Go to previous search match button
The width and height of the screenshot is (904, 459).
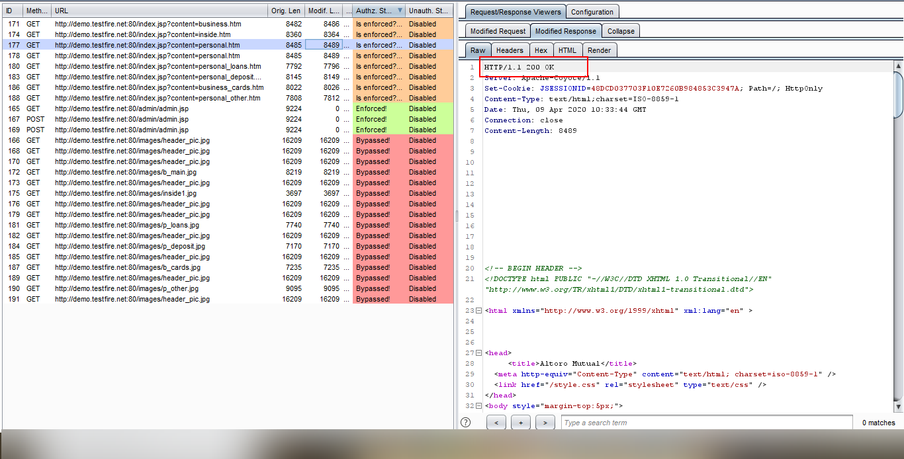point(496,423)
